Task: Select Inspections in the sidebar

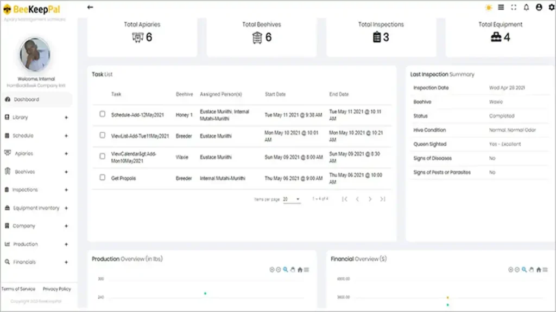Action: (x=26, y=190)
